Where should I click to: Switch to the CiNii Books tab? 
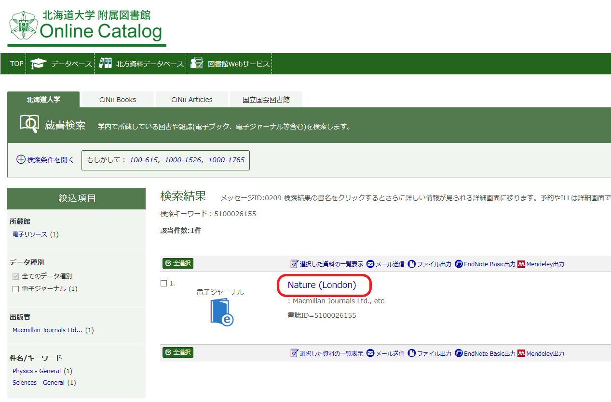click(x=118, y=100)
